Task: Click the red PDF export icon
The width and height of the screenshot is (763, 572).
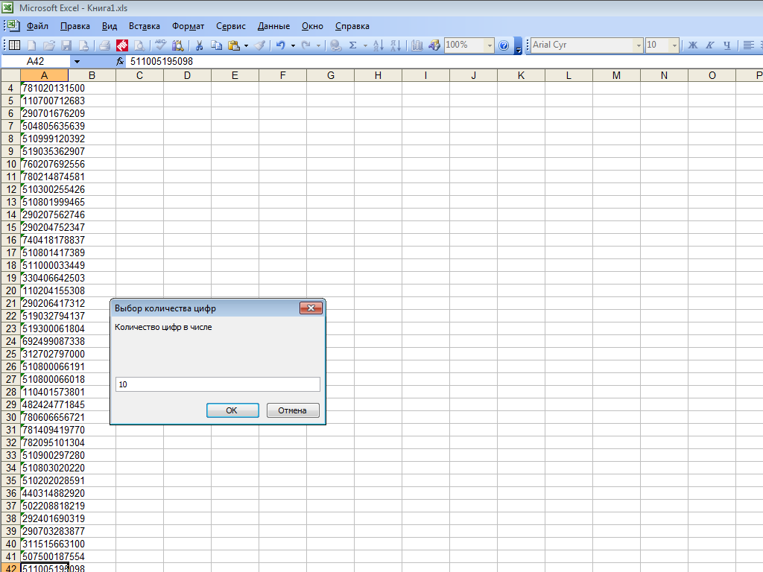Action: pos(122,45)
